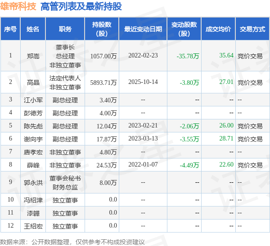This screenshot has width=270, height=246.
Task: Click the holding value 17.87万
Action: click(x=107, y=139)
